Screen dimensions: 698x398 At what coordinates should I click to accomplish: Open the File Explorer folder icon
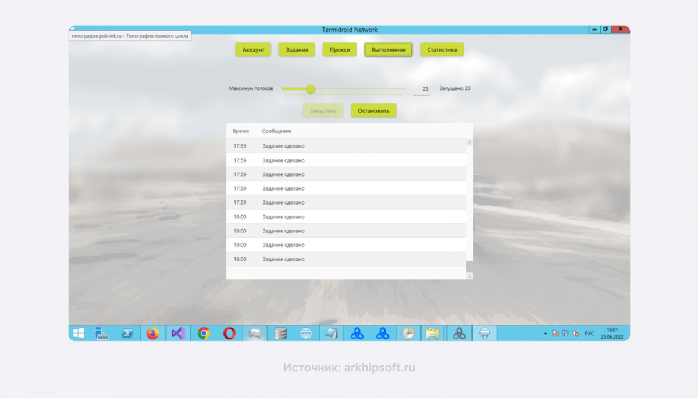coord(432,333)
